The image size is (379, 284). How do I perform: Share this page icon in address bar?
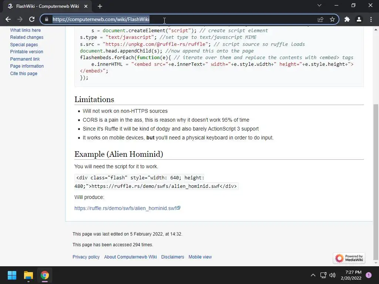click(x=321, y=19)
